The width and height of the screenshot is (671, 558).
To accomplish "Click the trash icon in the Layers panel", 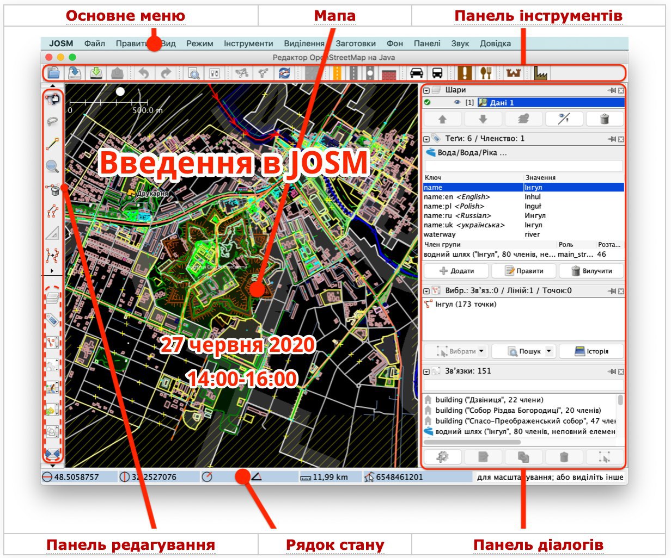I will point(604,119).
